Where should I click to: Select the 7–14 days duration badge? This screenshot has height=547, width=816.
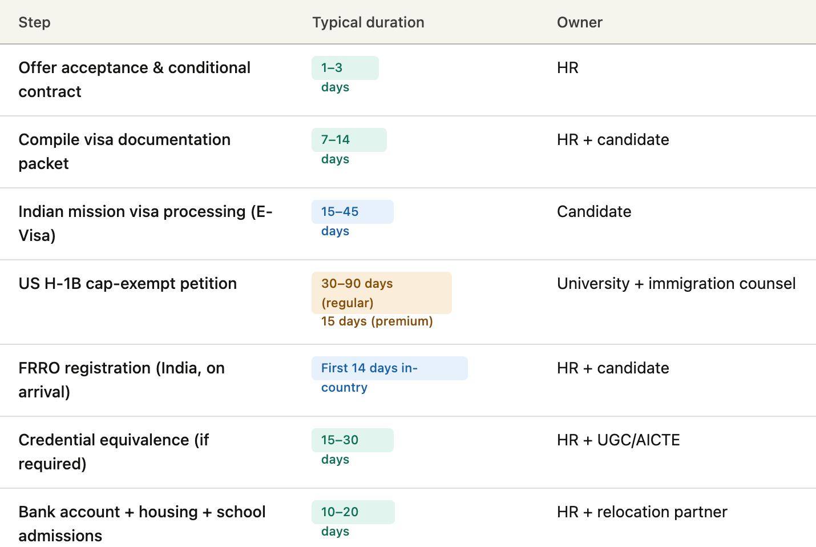pos(349,140)
